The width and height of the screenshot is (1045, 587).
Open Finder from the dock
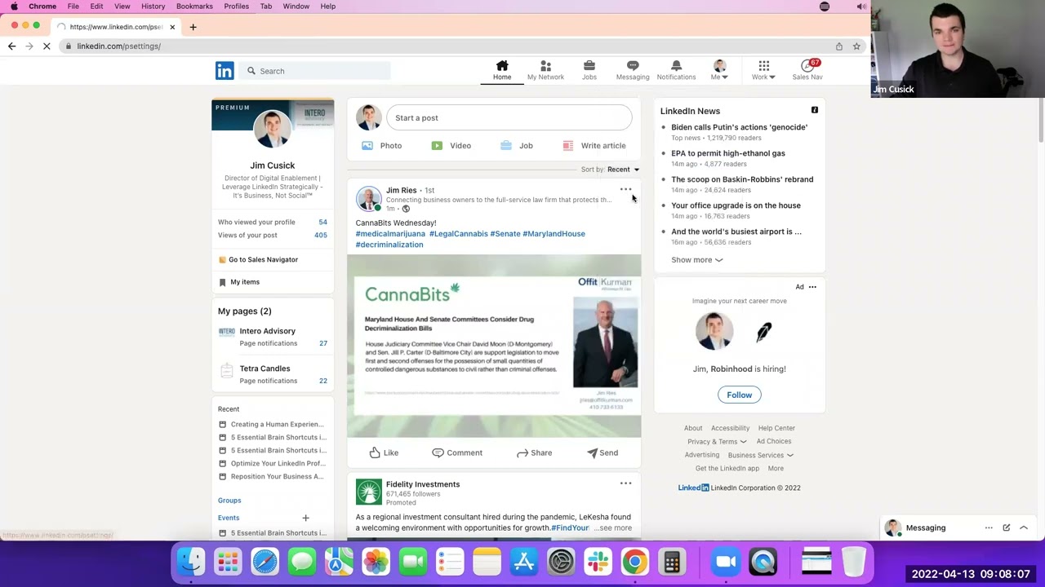tap(191, 562)
